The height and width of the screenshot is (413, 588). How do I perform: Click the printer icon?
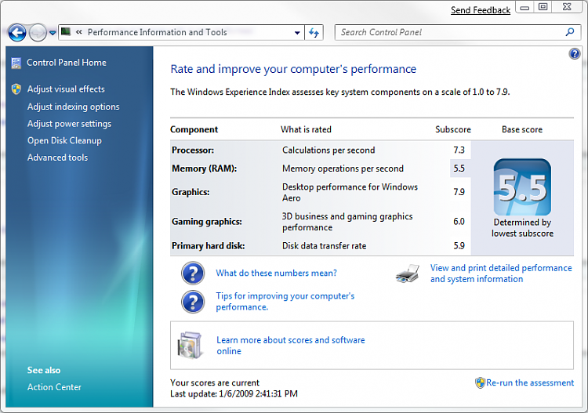pyautogui.click(x=408, y=274)
